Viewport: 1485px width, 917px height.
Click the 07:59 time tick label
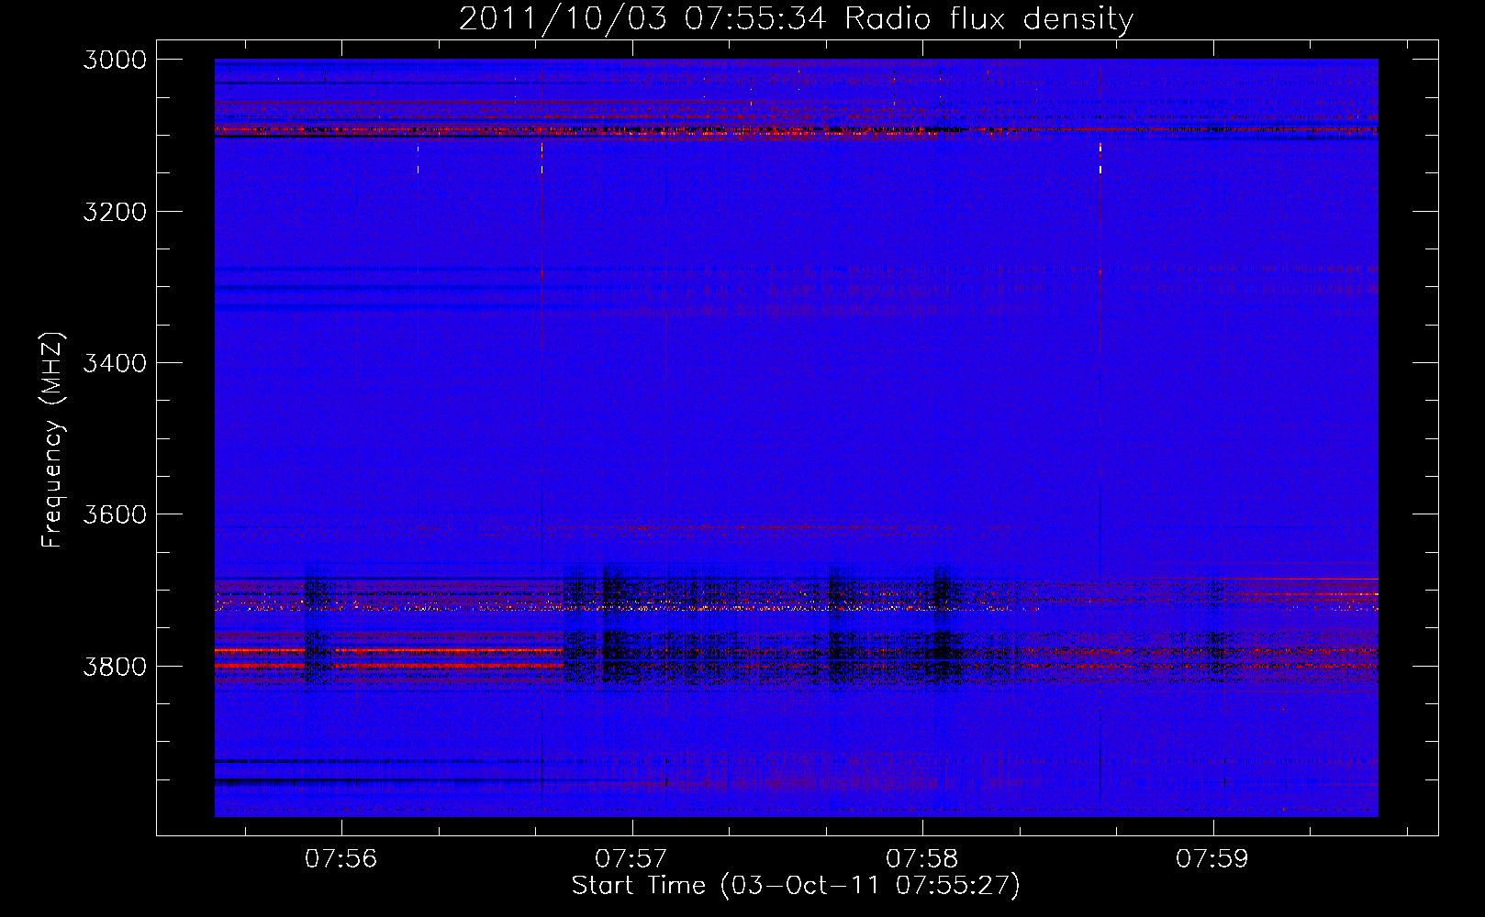pos(1212,859)
